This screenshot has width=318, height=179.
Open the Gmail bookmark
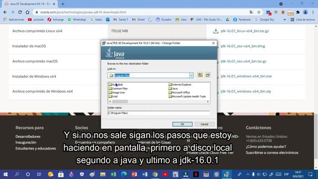pos(138,19)
